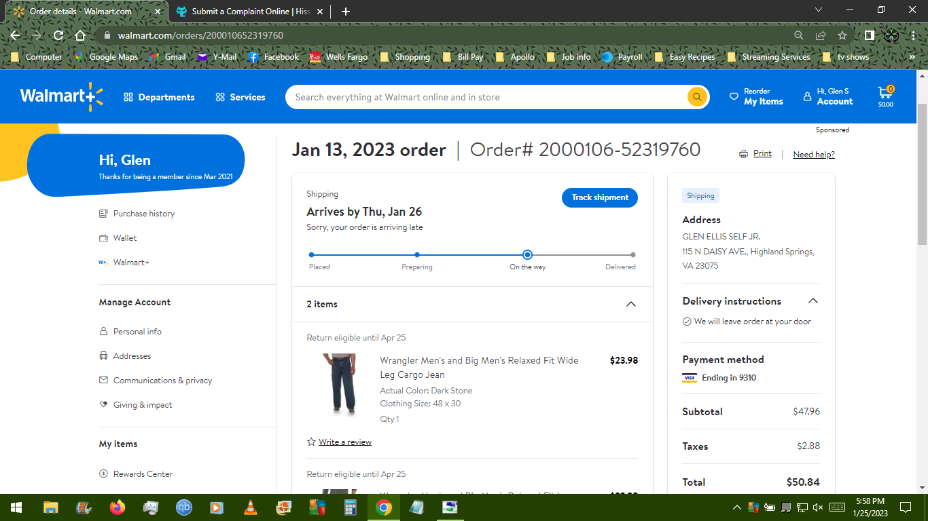Click the Print link
The image size is (928, 521).
pos(762,153)
